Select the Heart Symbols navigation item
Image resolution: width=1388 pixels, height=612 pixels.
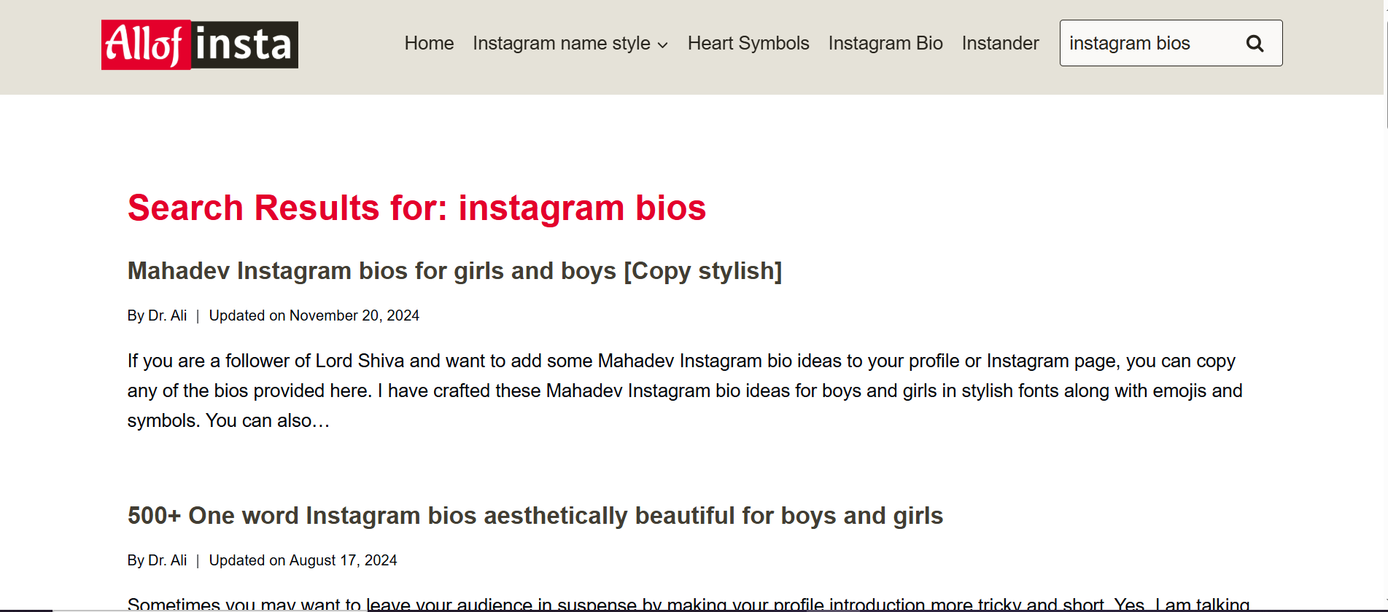click(x=748, y=43)
